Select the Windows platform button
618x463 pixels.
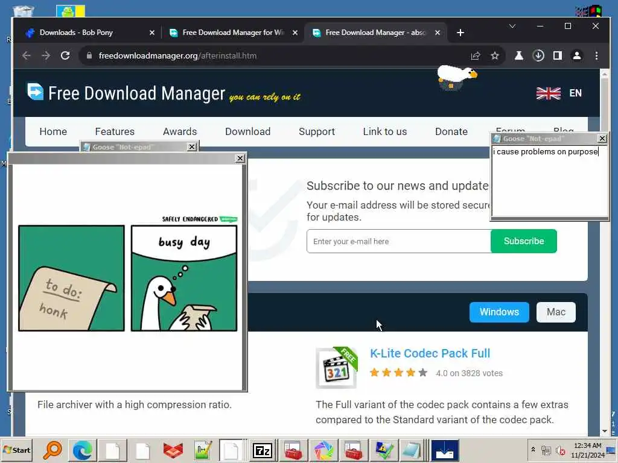click(x=499, y=312)
